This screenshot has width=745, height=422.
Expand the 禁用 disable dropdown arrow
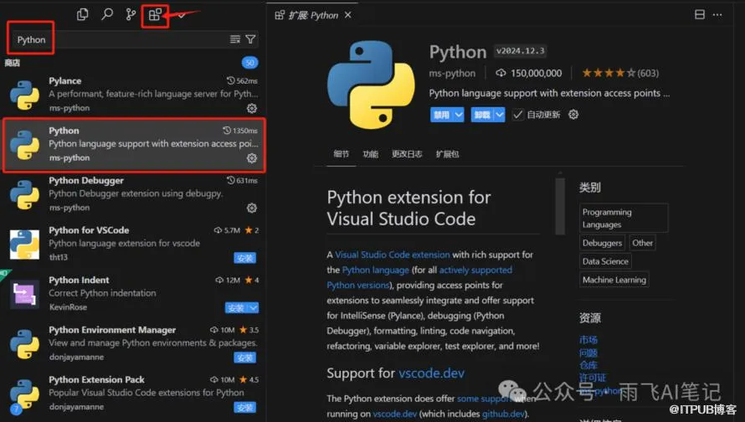pyautogui.click(x=458, y=115)
